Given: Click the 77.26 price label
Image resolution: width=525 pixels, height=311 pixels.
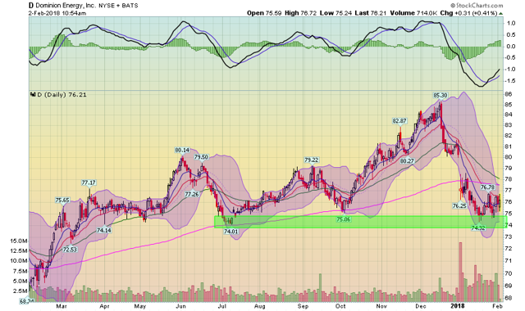Looking at the screenshot, I should point(192,194).
